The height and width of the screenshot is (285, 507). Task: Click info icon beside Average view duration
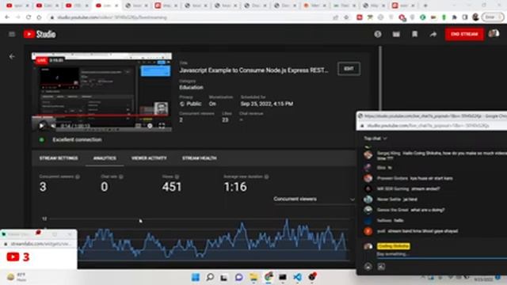pyautogui.click(x=266, y=177)
